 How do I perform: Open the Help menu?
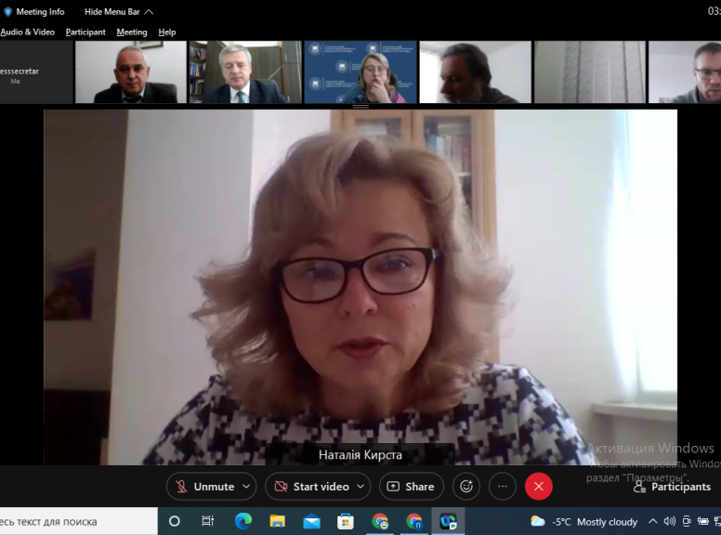[166, 32]
